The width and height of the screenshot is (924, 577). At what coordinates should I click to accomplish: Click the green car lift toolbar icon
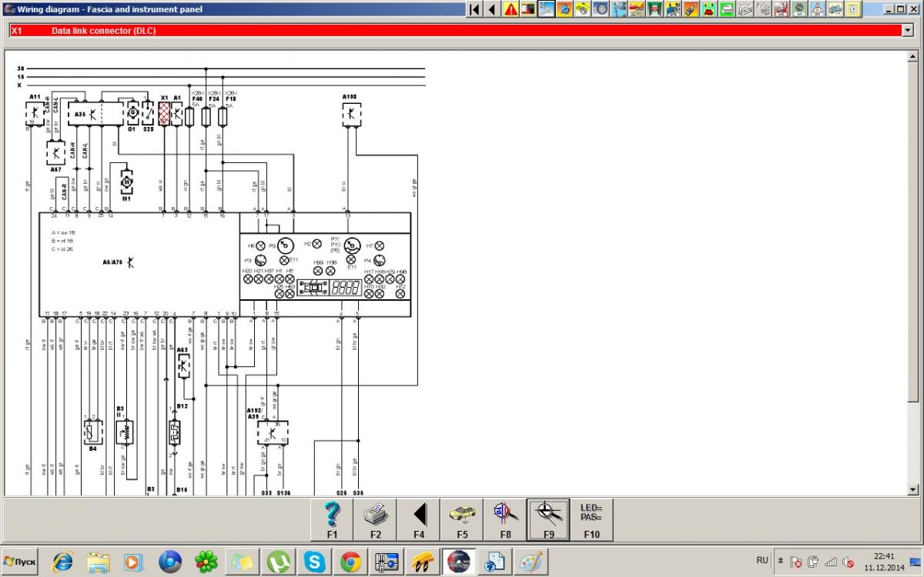pos(654,9)
